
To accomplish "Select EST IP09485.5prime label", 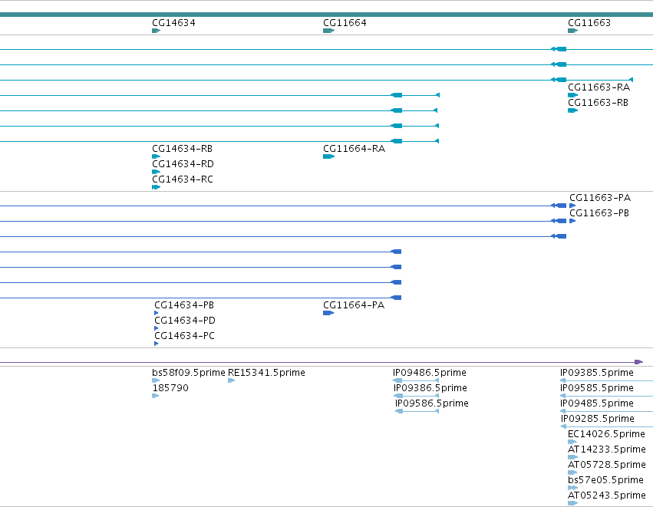I will (x=597, y=403).
